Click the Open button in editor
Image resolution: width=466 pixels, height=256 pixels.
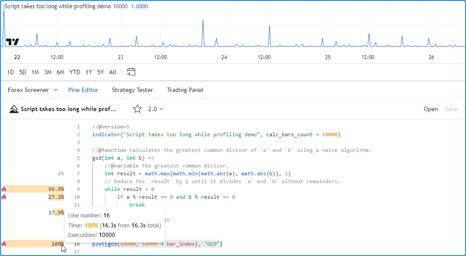(x=430, y=109)
